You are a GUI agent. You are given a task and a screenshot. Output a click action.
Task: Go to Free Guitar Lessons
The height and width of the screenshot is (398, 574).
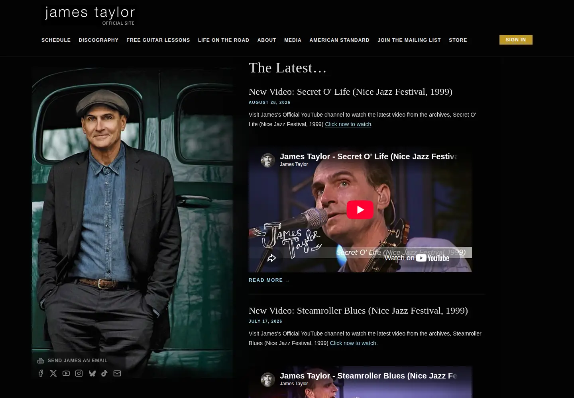158,40
